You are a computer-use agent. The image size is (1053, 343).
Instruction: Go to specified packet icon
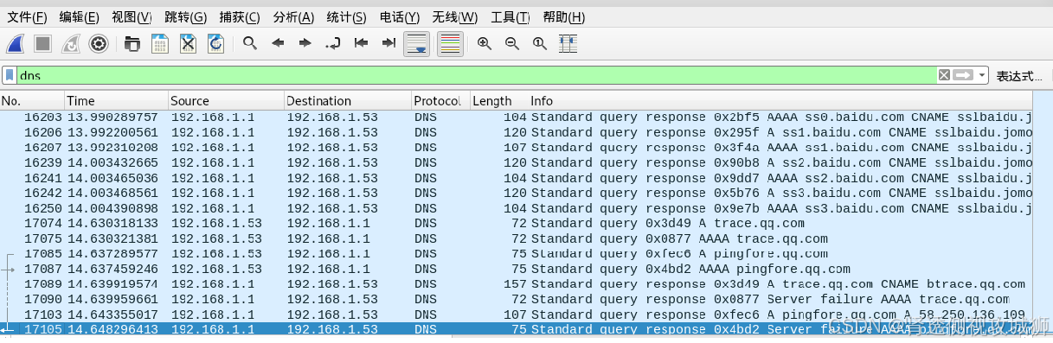tap(333, 43)
